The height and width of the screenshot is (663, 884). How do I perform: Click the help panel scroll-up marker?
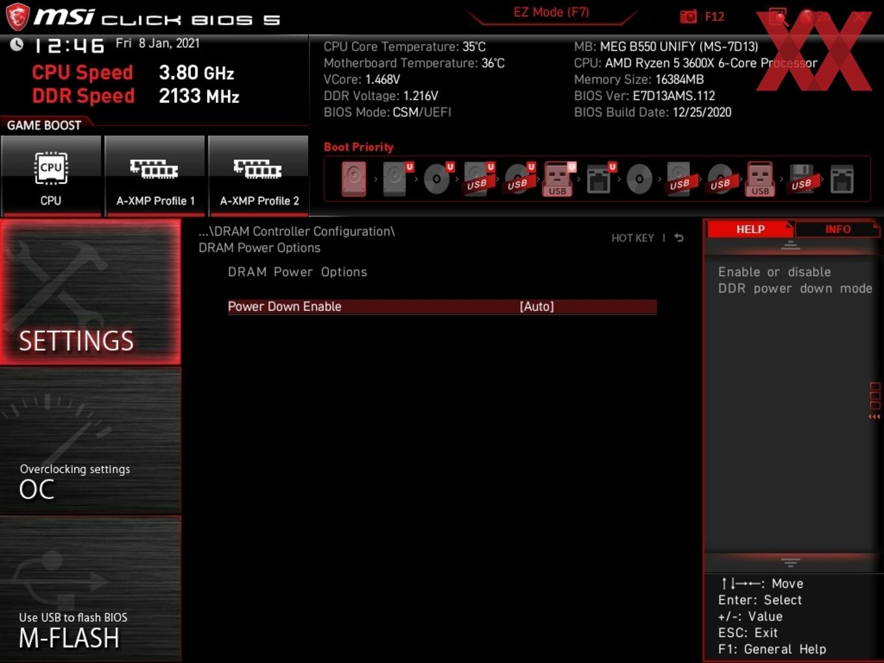pos(790,246)
